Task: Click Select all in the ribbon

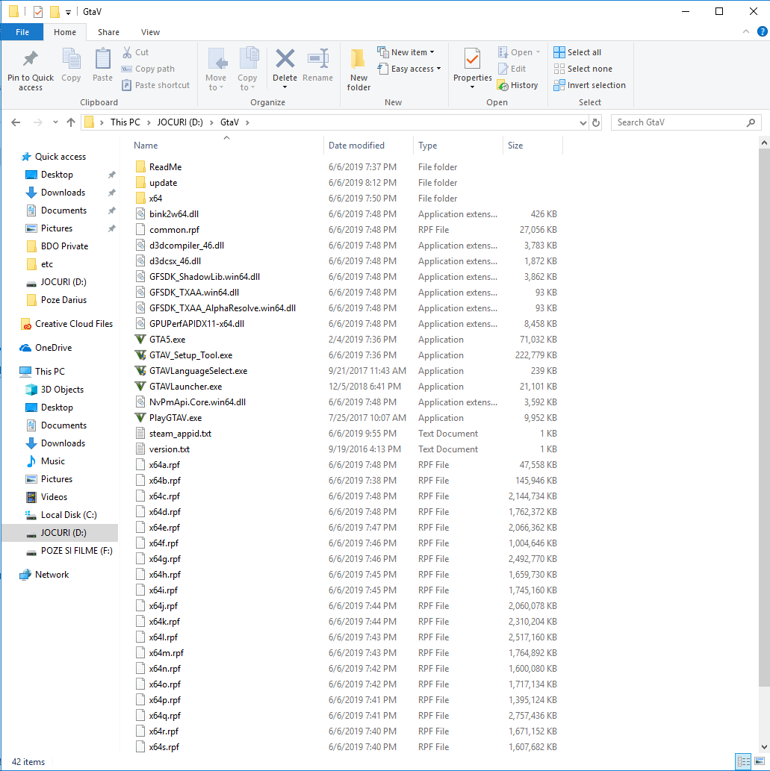Action: (x=577, y=52)
